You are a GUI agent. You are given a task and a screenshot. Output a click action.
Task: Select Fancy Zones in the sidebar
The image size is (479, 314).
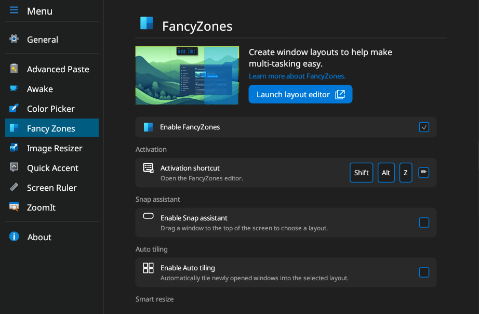pyautogui.click(x=52, y=128)
